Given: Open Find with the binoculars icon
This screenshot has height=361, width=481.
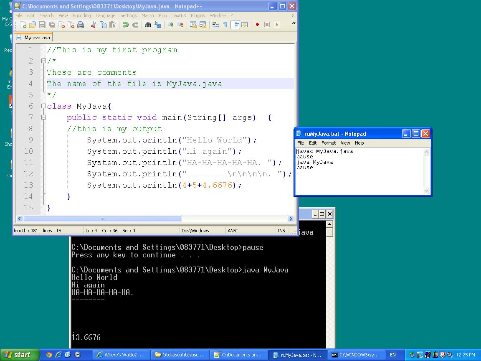Looking at the screenshot, I should [x=148, y=25].
